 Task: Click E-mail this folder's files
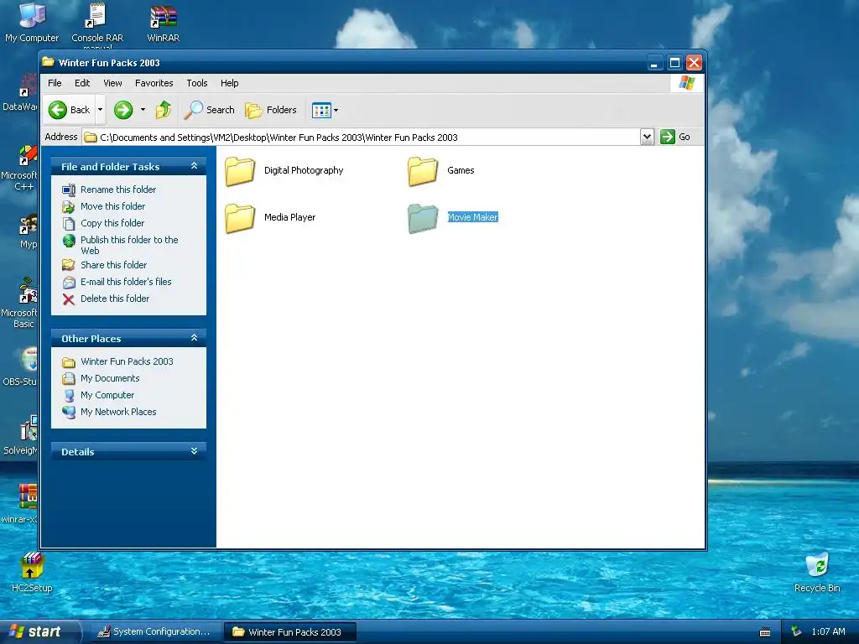click(126, 282)
